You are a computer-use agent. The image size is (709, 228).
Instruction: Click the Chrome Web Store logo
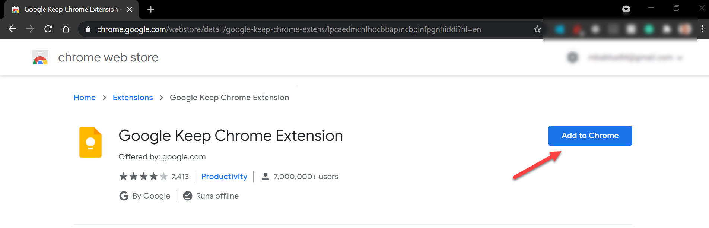[x=40, y=58]
